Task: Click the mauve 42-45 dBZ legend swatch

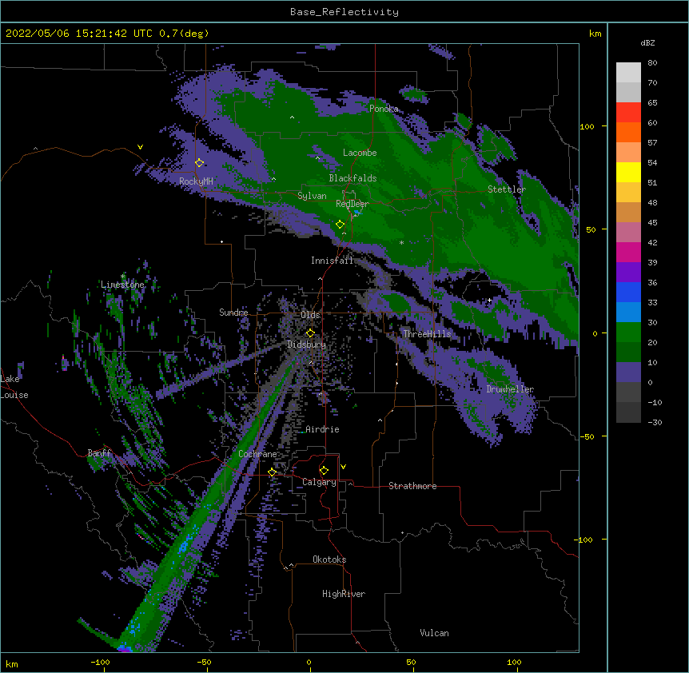Action: coord(628,233)
